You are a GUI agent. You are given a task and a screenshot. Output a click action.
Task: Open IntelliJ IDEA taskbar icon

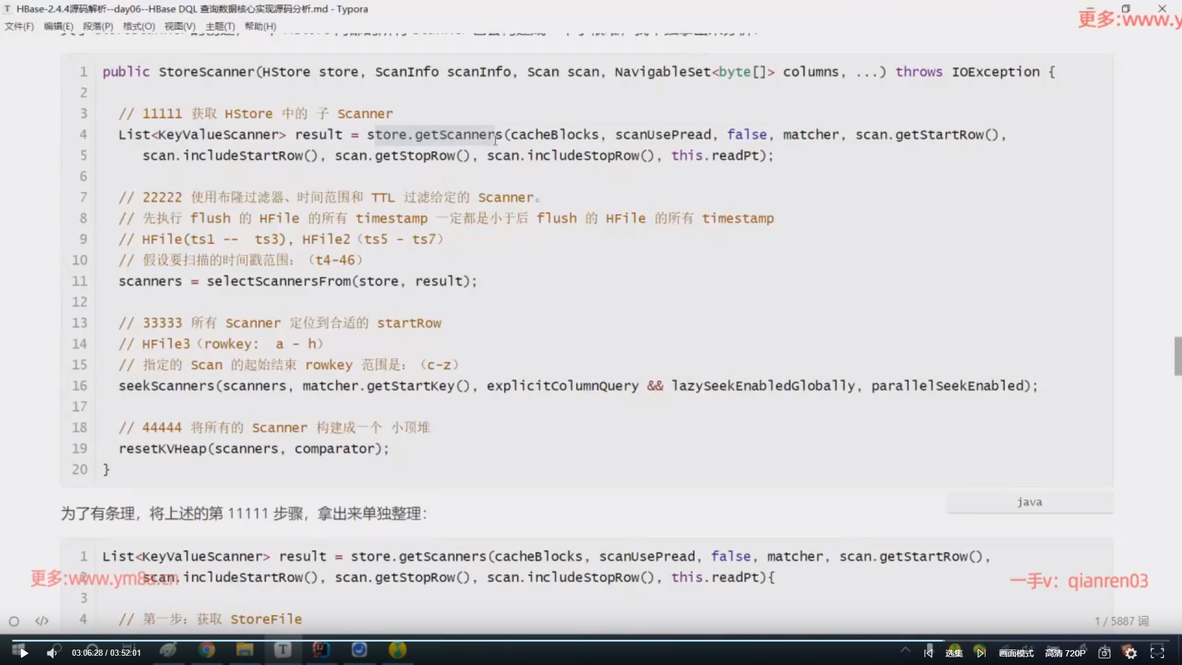(321, 650)
